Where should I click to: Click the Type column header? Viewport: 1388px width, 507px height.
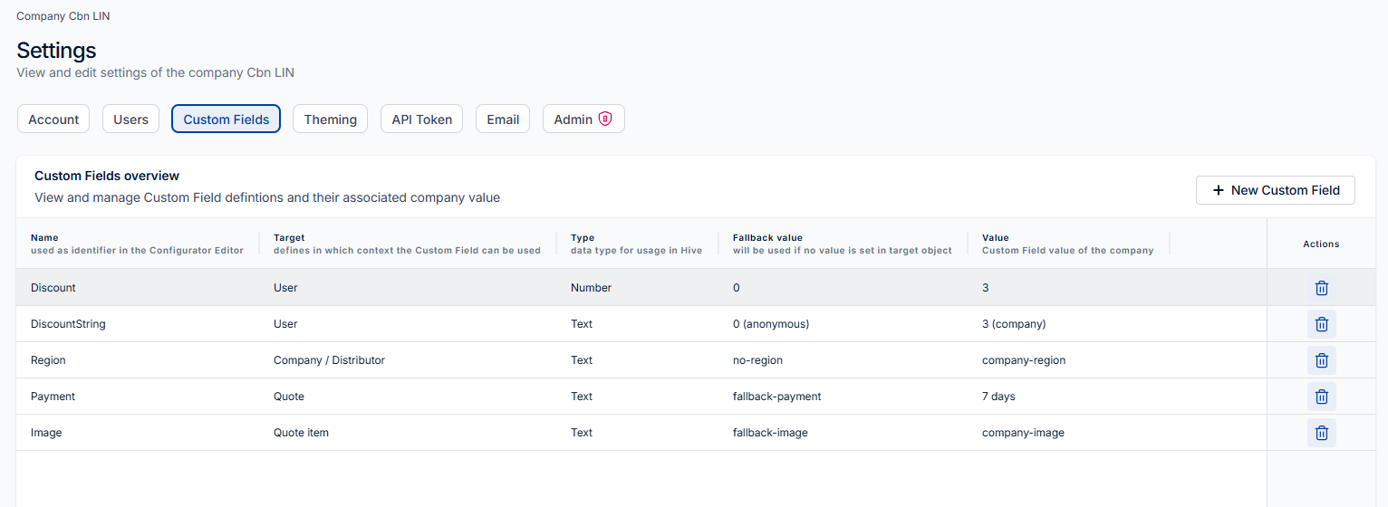click(583, 238)
